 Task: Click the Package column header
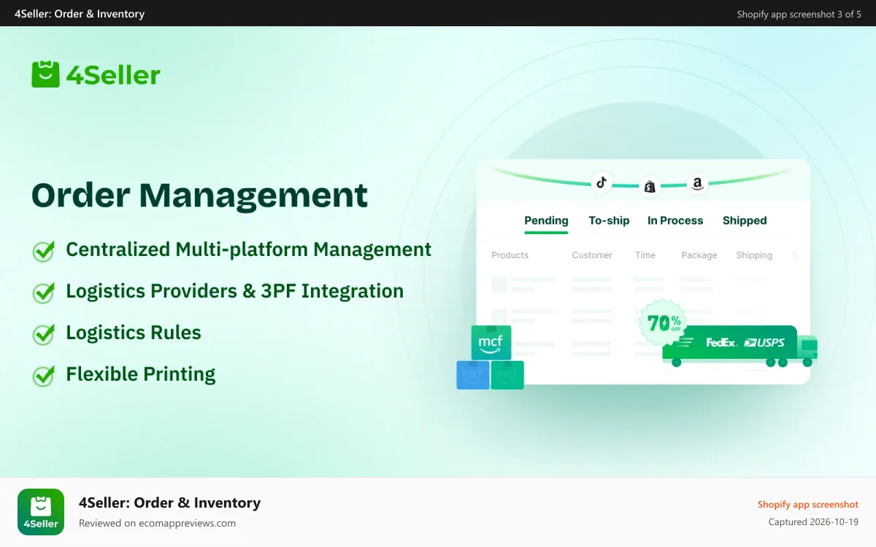[x=699, y=255]
